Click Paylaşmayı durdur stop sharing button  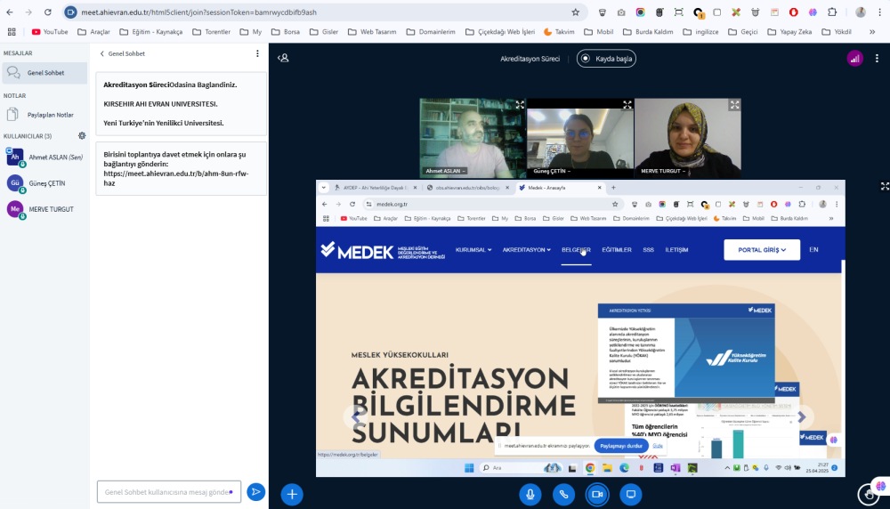pos(621,446)
